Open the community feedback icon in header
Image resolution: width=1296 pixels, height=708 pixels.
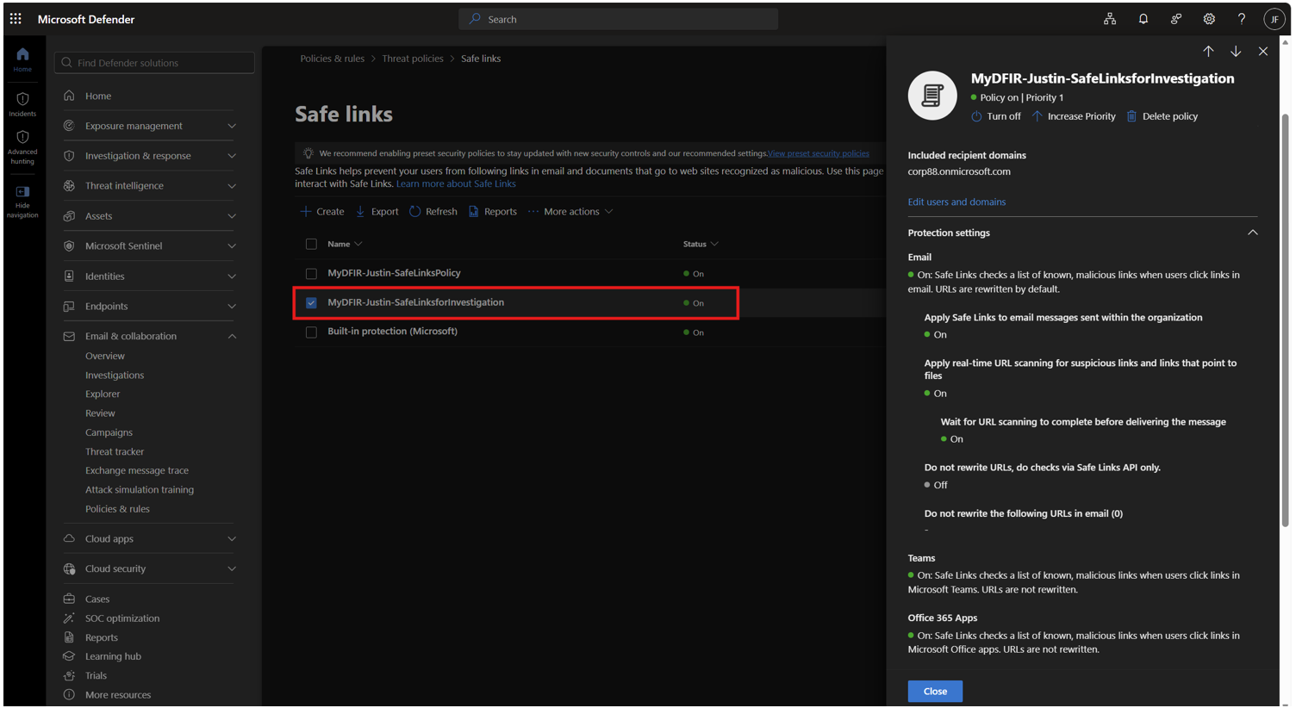tap(1176, 19)
